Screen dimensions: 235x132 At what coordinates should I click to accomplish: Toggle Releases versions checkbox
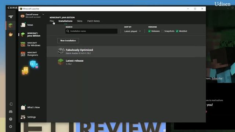(149, 31)
